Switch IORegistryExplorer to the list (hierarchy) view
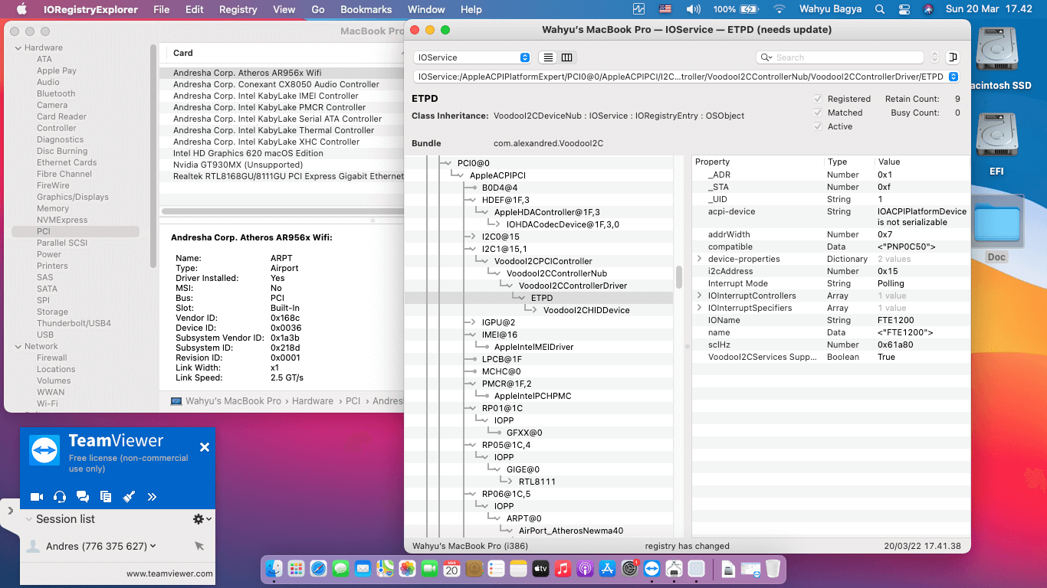 click(x=548, y=57)
